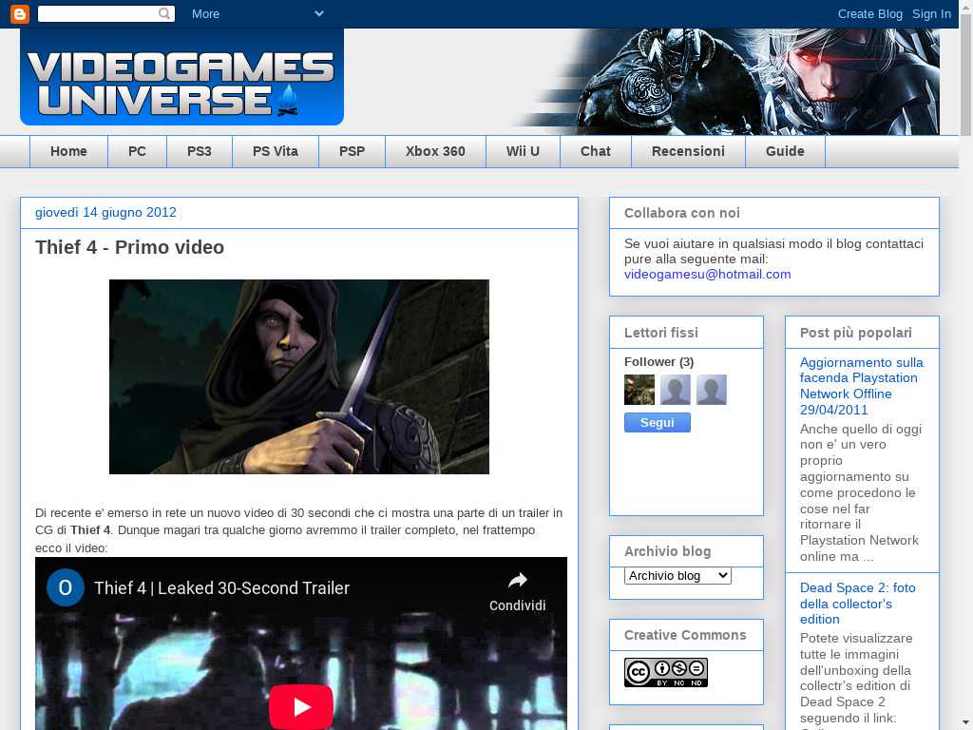Click the Creative Commons BY NC ND badge

[666, 672]
